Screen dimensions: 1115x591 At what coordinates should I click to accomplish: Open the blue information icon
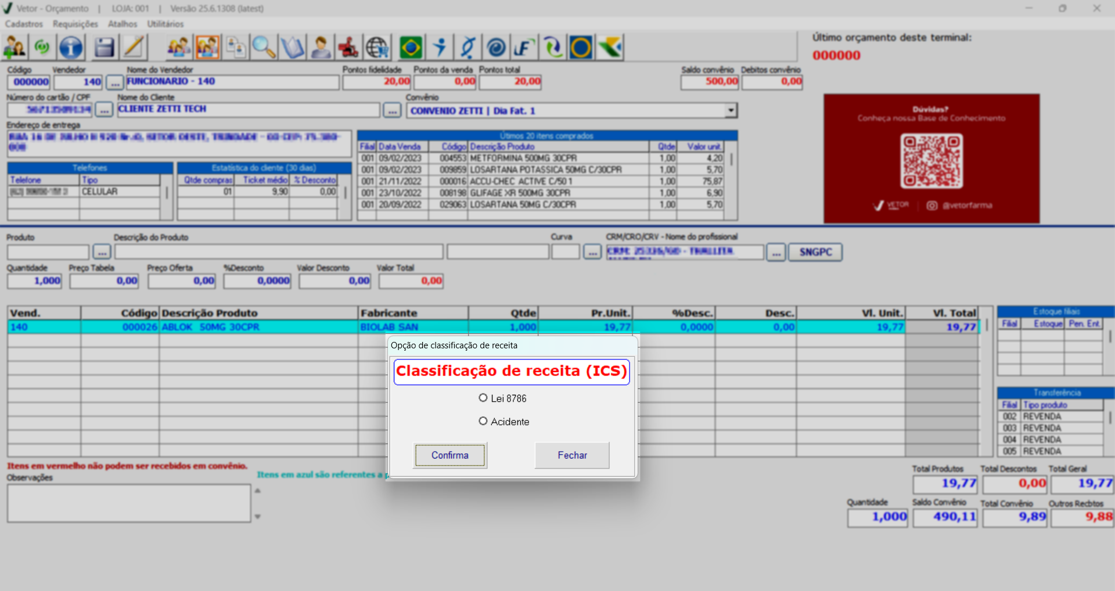click(71, 47)
